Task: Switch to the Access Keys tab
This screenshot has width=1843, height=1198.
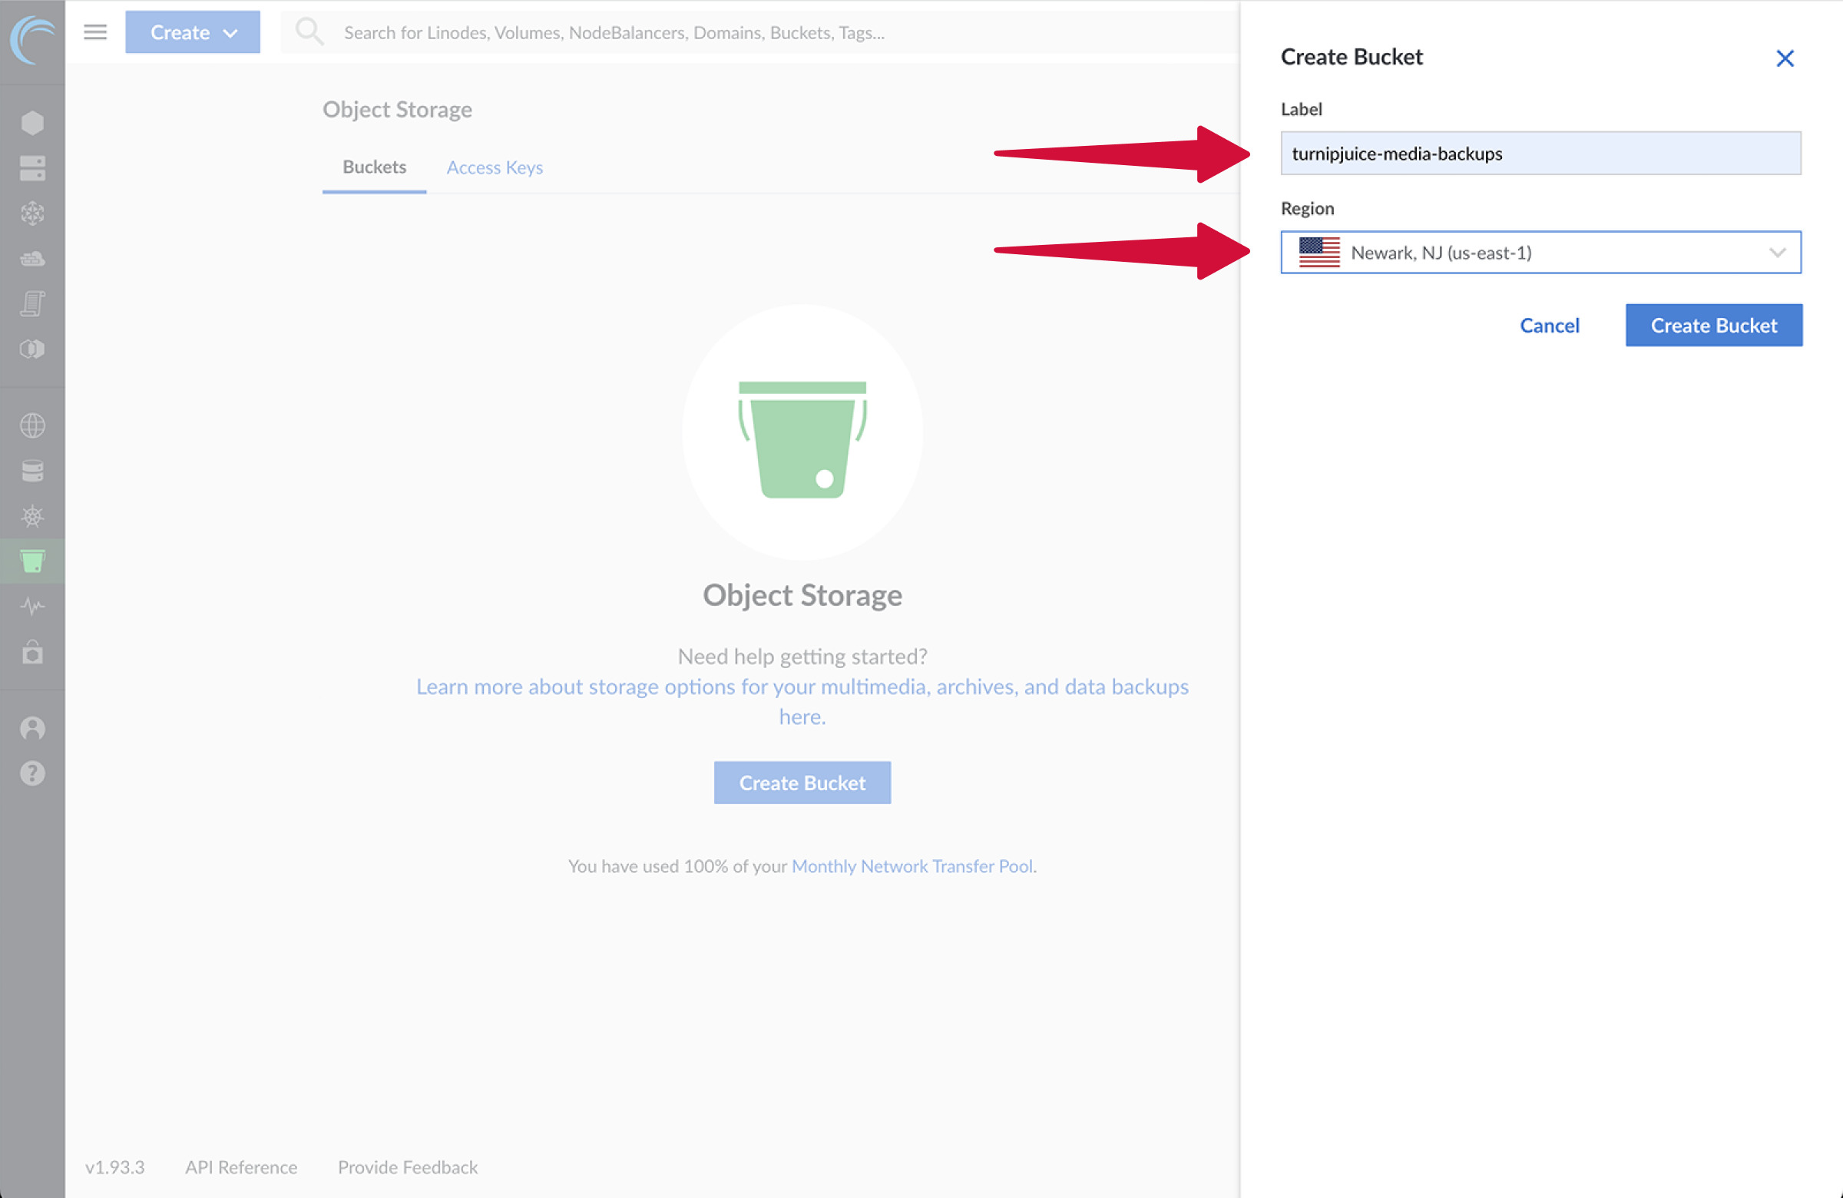Action: 494,167
